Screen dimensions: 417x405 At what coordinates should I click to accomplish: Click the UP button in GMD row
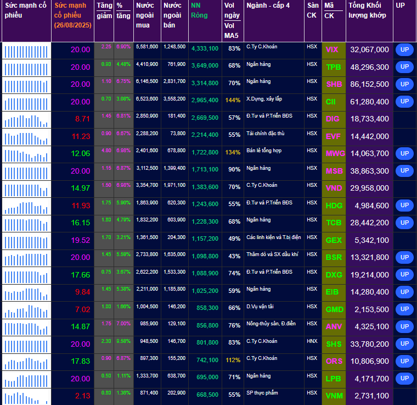click(404, 309)
